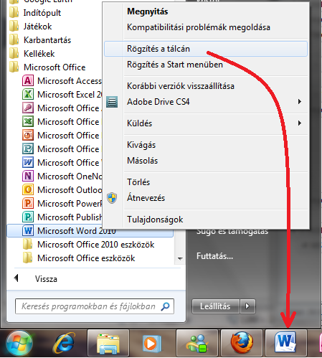Click Vissza to return to start menu
Image resolution: width=322 pixels, height=358 pixels.
(46, 279)
